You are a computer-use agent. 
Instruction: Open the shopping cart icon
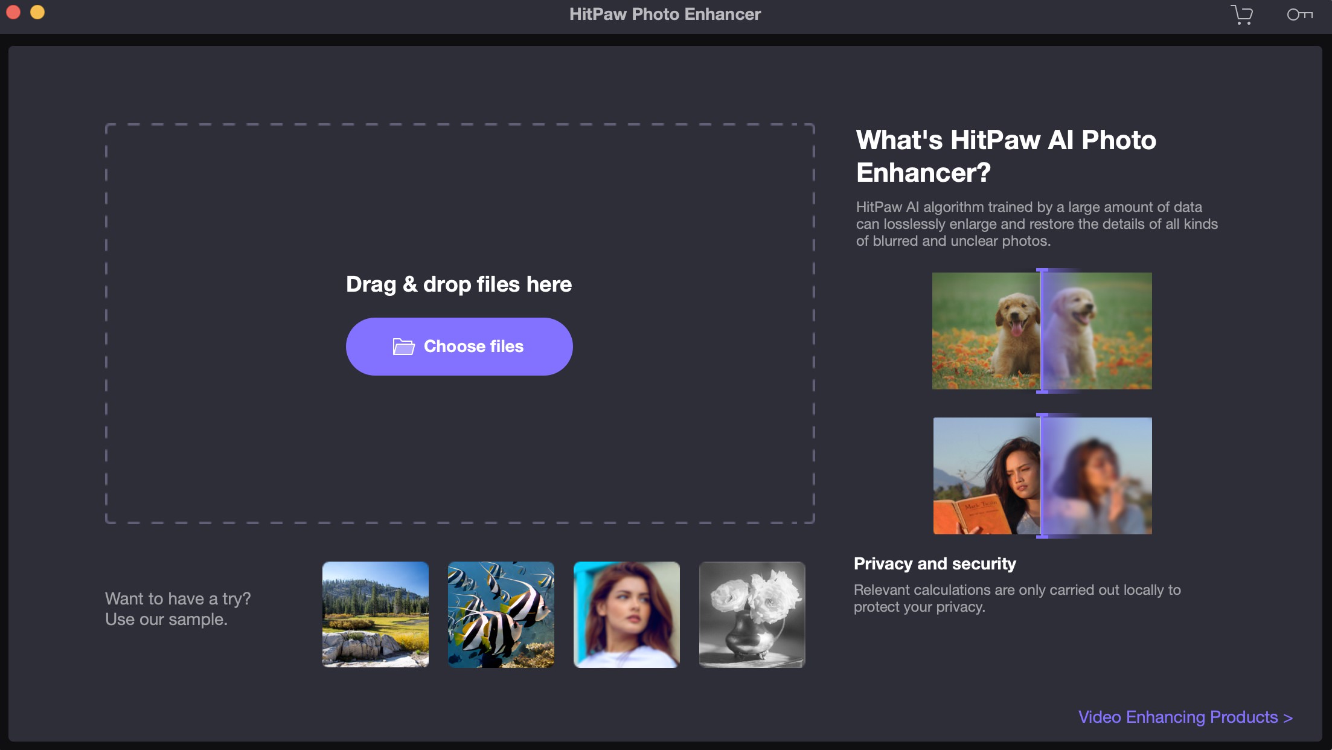click(x=1242, y=14)
